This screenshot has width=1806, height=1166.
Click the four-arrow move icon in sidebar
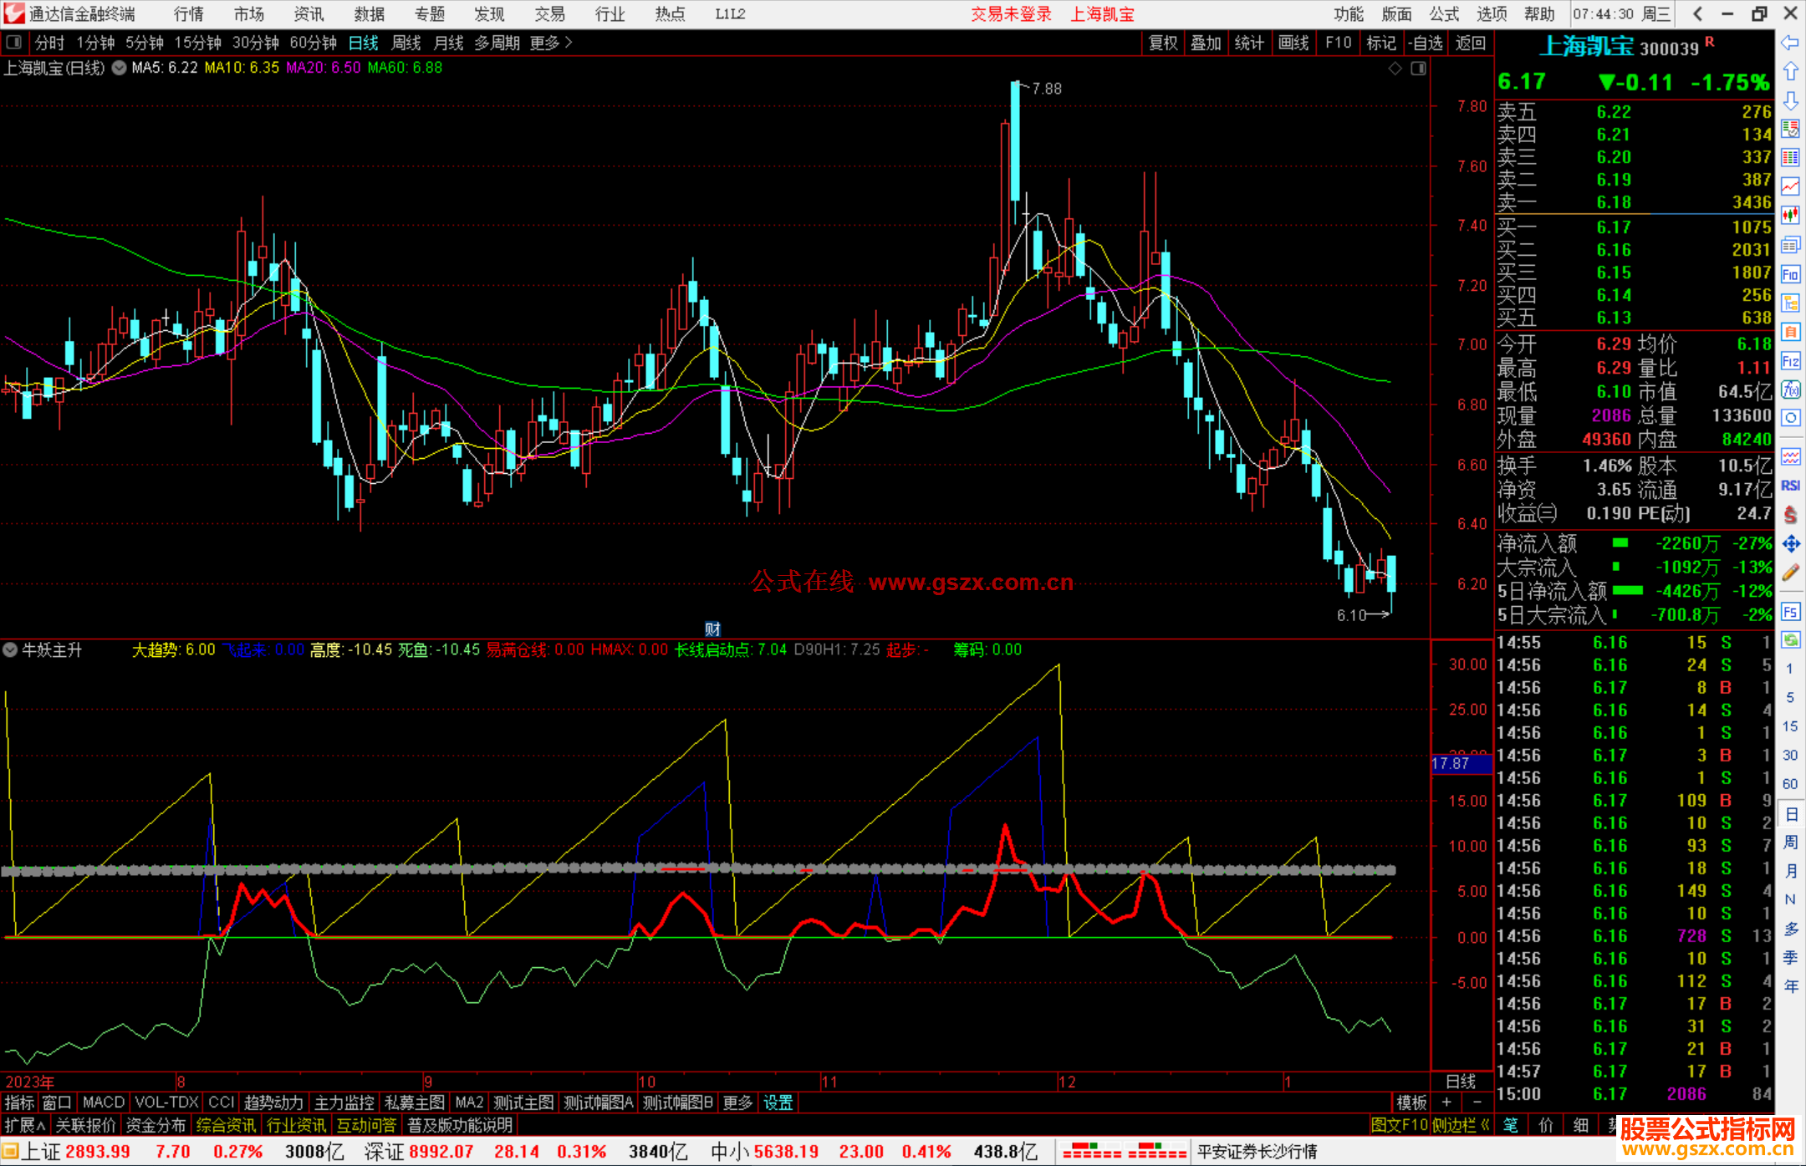point(1790,544)
